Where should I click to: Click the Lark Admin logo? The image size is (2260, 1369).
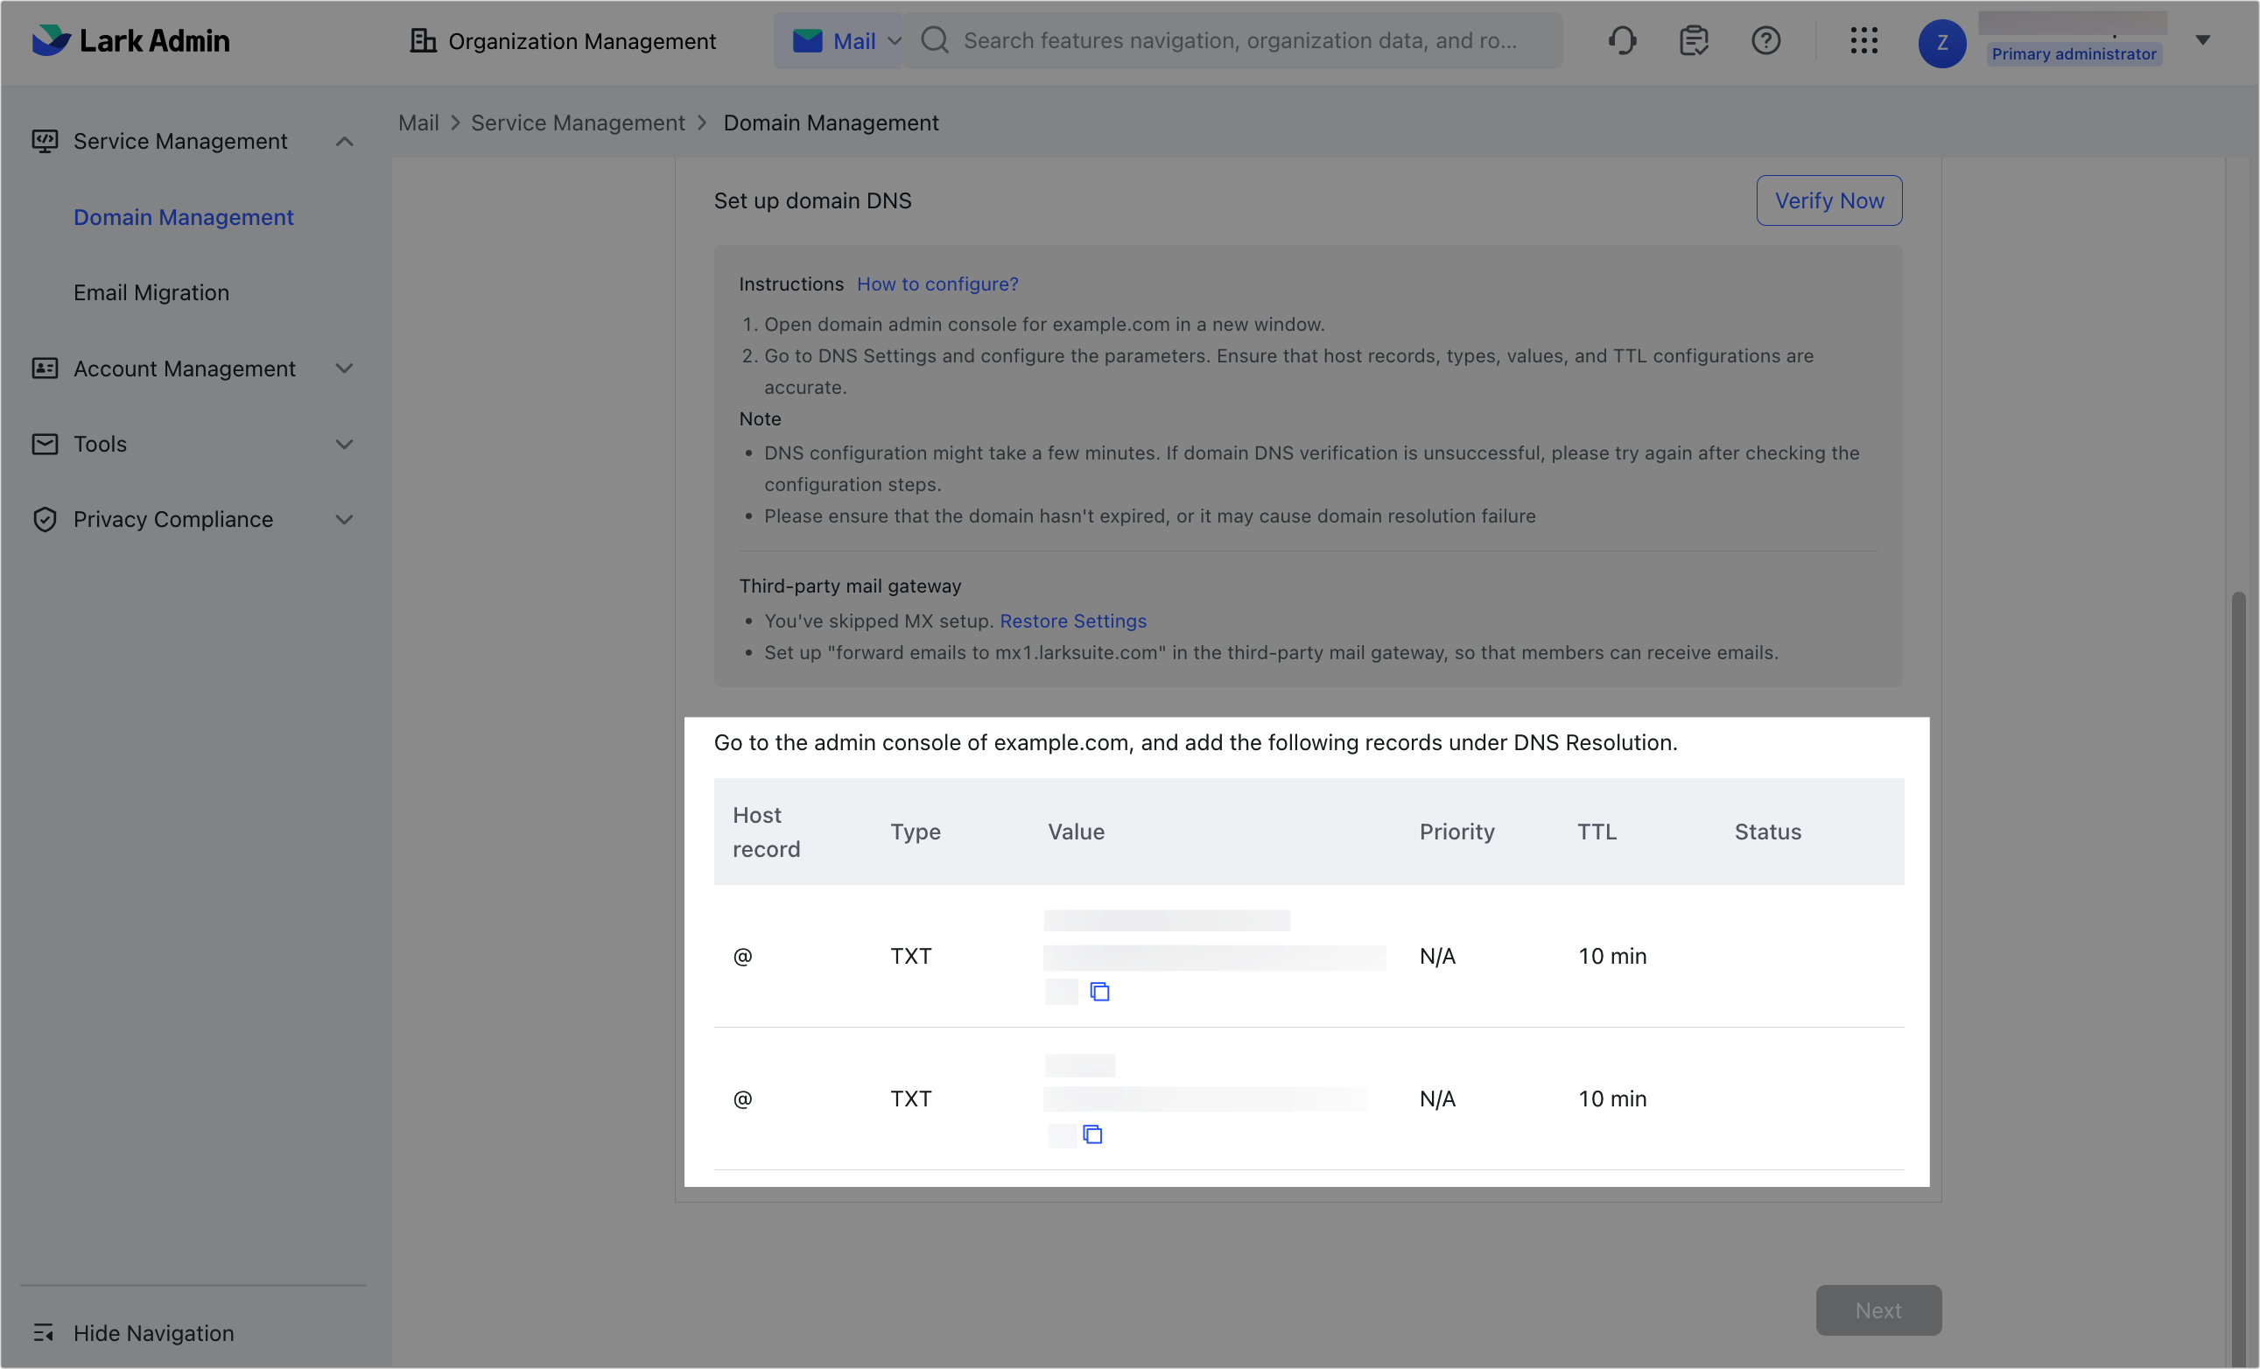point(130,40)
